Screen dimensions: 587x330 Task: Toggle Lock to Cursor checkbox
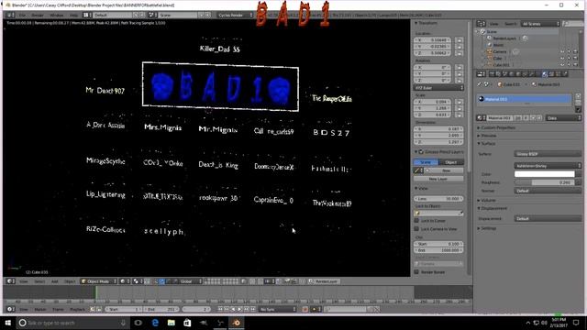point(416,220)
